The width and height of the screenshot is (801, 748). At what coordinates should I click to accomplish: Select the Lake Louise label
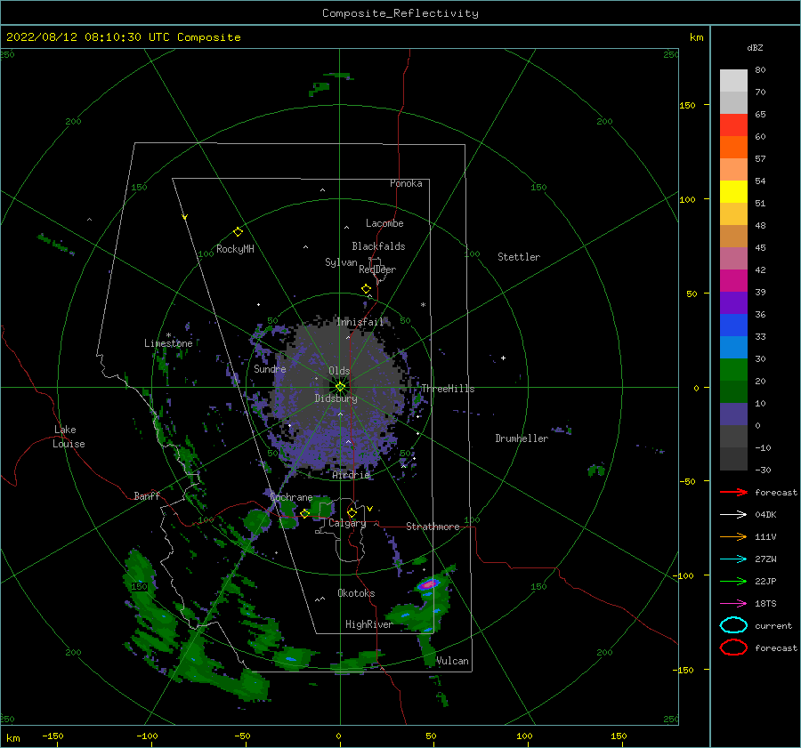click(69, 437)
